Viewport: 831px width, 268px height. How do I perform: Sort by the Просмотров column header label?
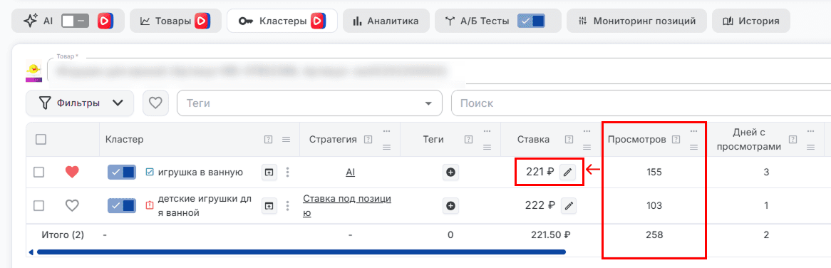(637, 139)
